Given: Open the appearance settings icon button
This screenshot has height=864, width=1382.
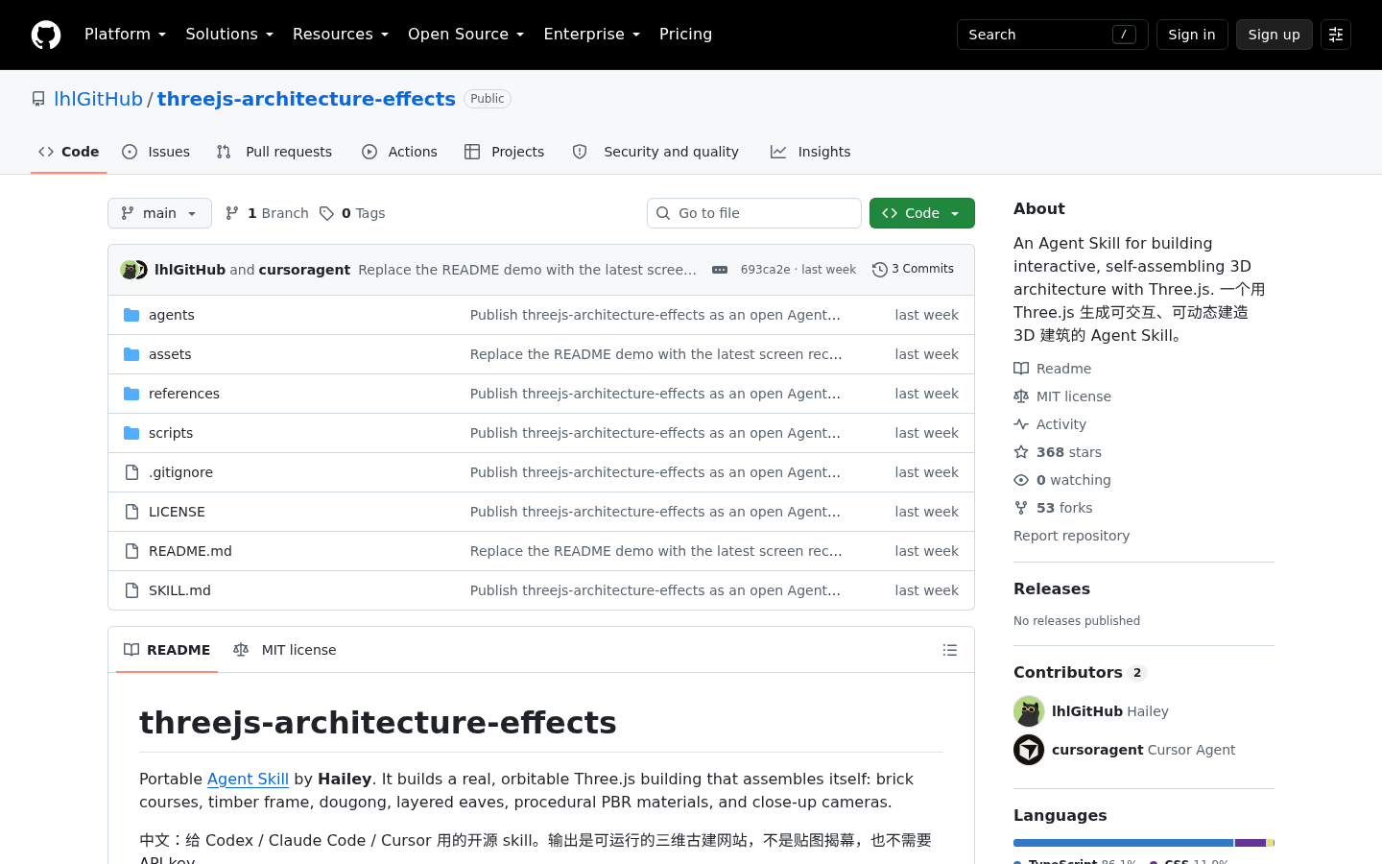Looking at the screenshot, I should (x=1336, y=35).
